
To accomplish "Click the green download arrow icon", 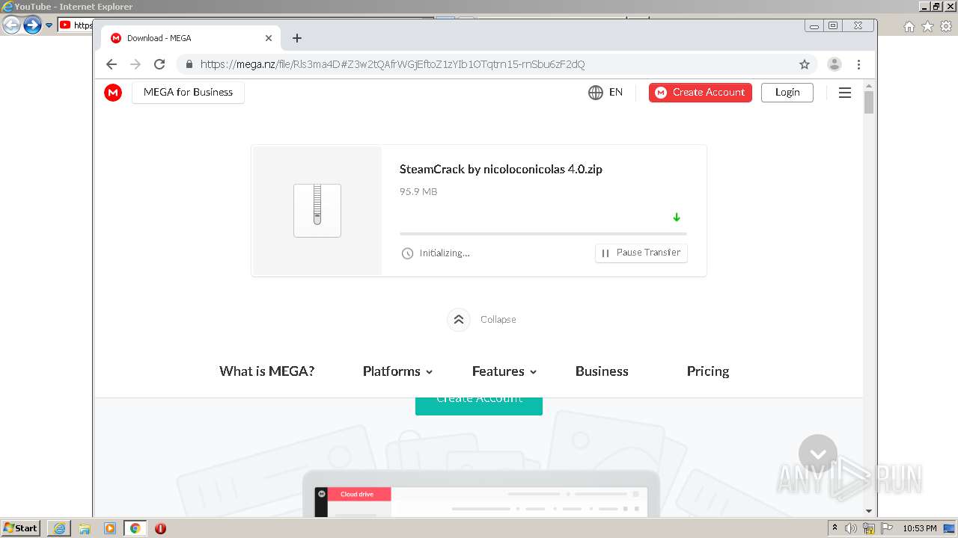I will [x=677, y=217].
